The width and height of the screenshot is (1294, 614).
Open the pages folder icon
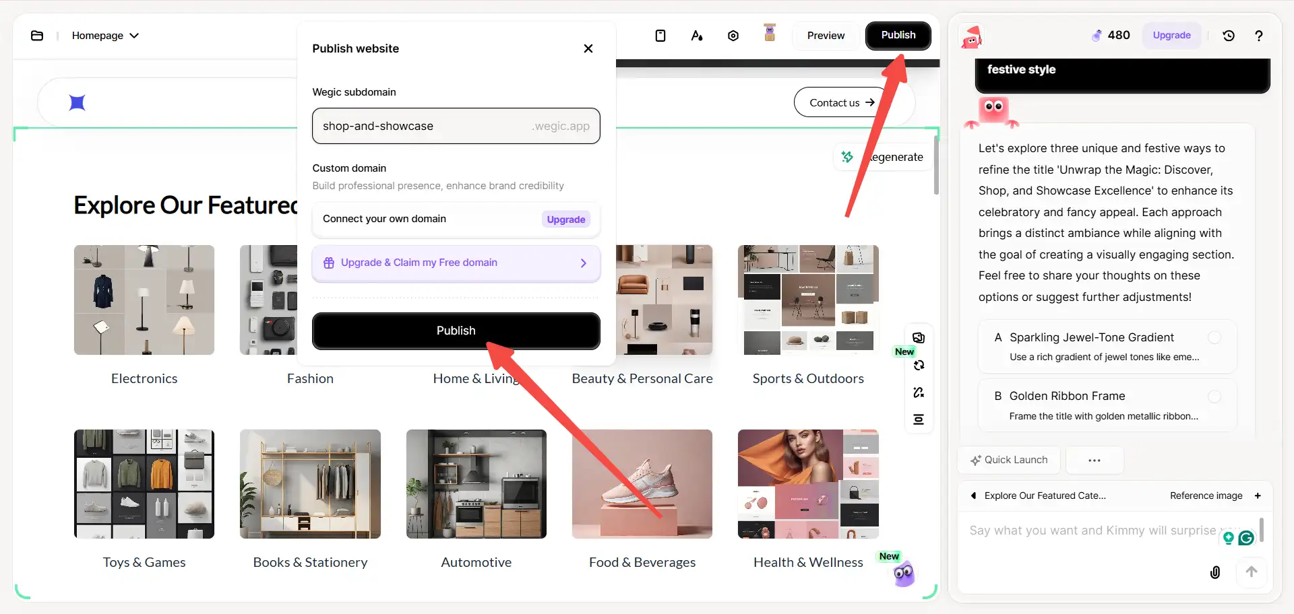click(37, 36)
